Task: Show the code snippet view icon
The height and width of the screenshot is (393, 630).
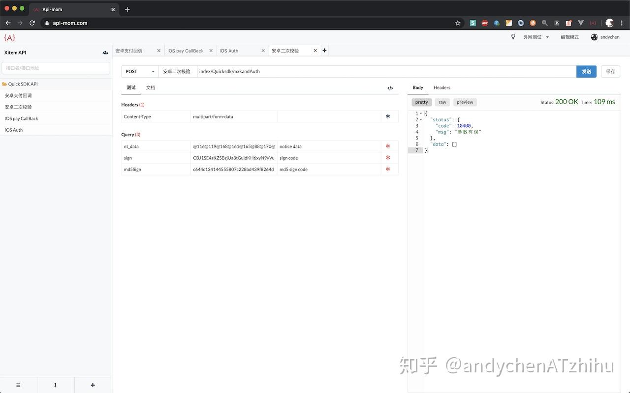Action: 390,88
